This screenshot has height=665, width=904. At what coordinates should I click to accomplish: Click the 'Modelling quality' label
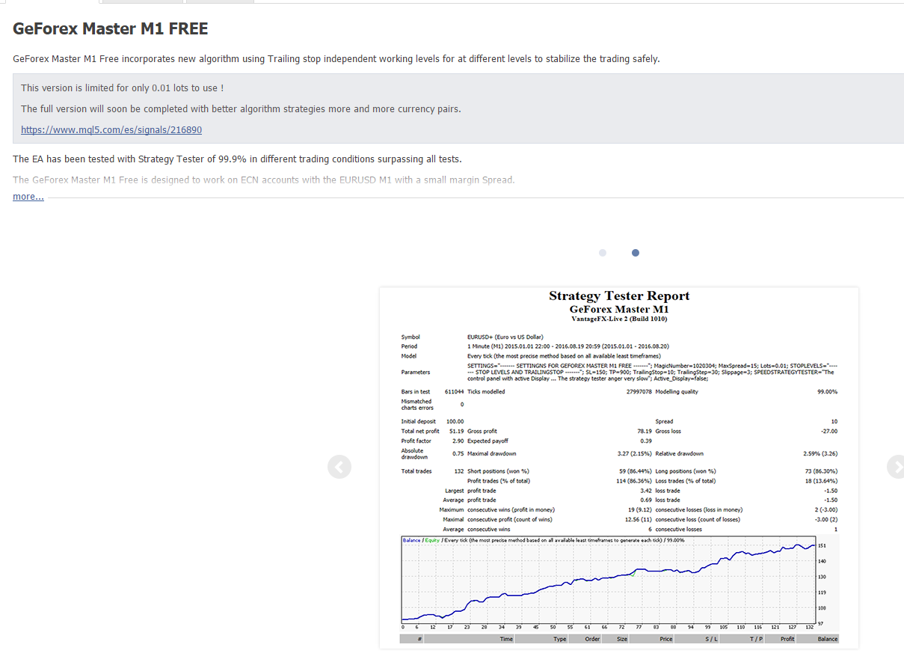(x=678, y=392)
